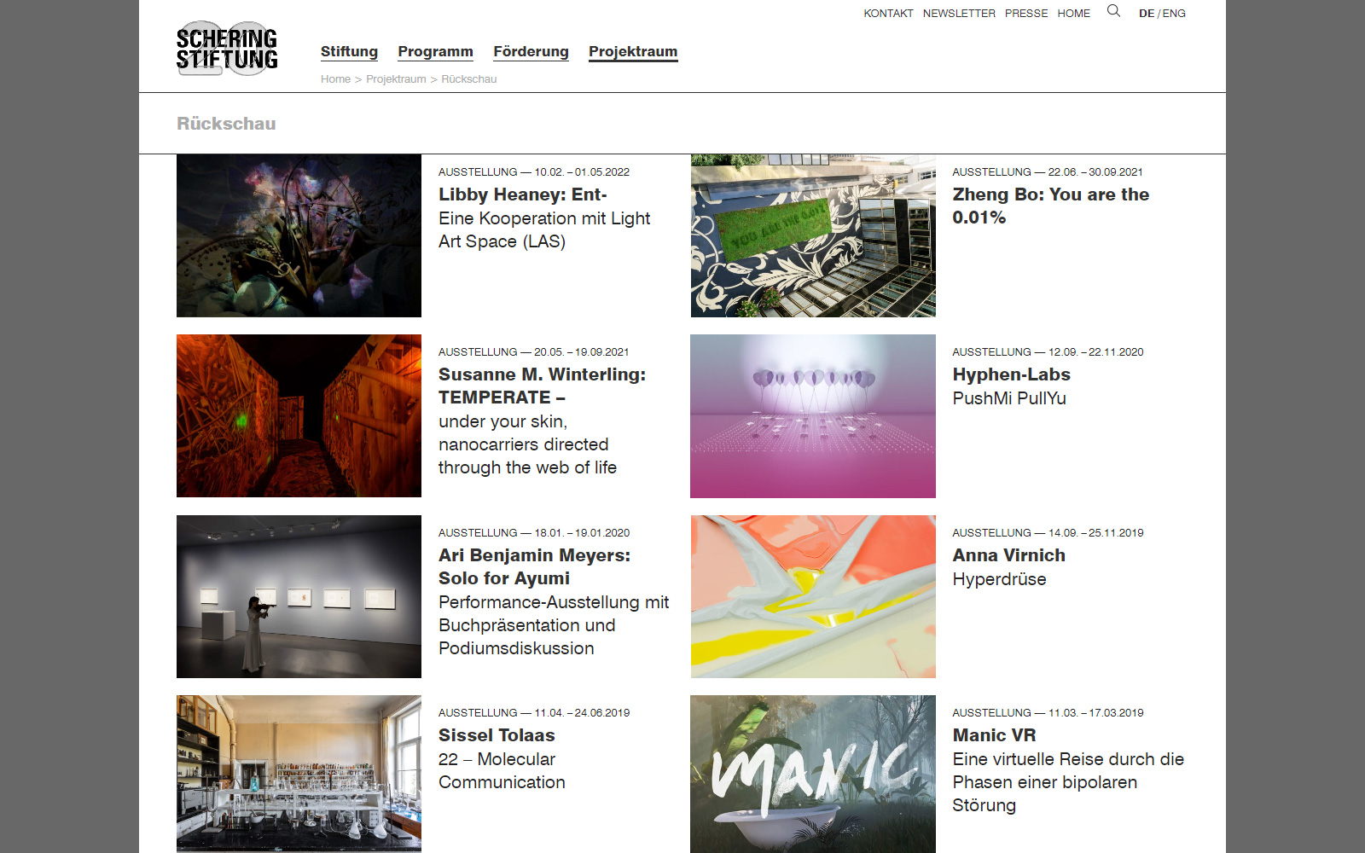Screen dimensions: 1365x853
Task: Open the Newsletter link
Action: click(x=959, y=14)
